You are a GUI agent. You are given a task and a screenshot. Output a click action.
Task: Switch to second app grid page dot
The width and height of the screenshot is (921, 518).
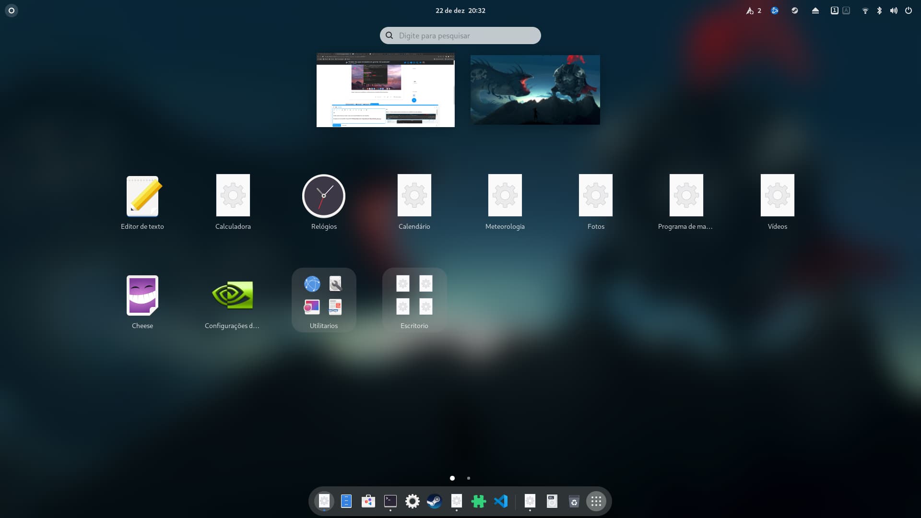tap(469, 478)
